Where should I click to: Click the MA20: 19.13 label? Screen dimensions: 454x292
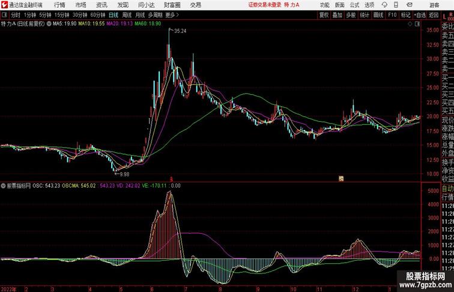click(120, 24)
